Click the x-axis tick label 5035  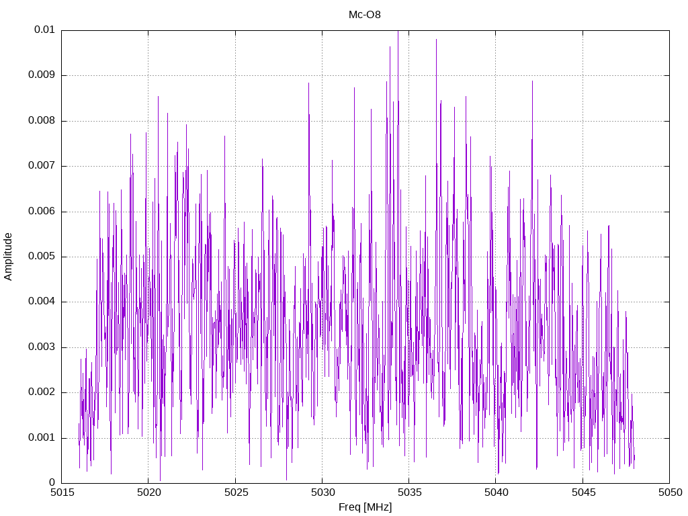click(x=410, y=492)
